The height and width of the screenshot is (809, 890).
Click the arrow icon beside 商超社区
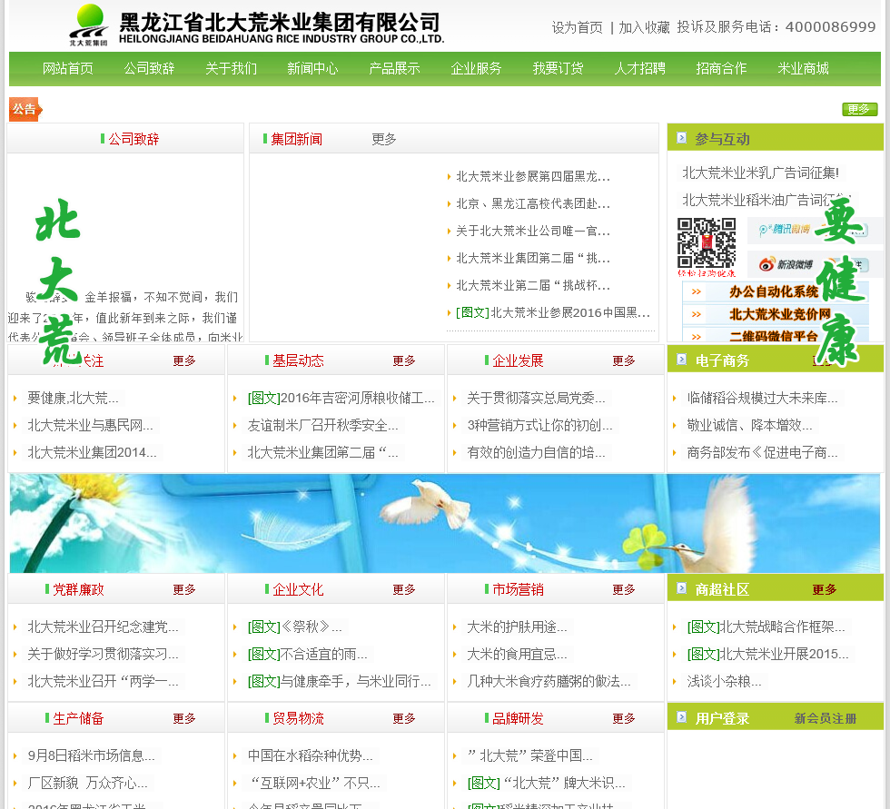[x=682, y=588]
